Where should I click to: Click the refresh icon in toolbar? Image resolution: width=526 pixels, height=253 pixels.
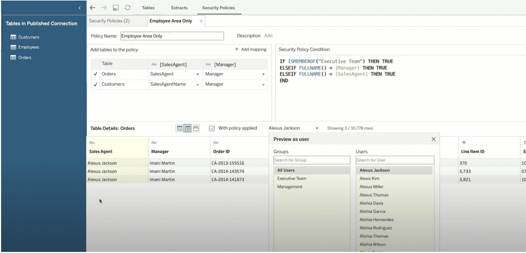coord(127,8)
